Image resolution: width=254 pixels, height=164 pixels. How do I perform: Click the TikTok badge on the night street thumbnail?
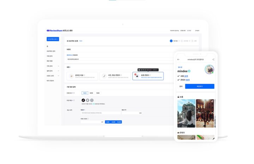click(212, 101)
